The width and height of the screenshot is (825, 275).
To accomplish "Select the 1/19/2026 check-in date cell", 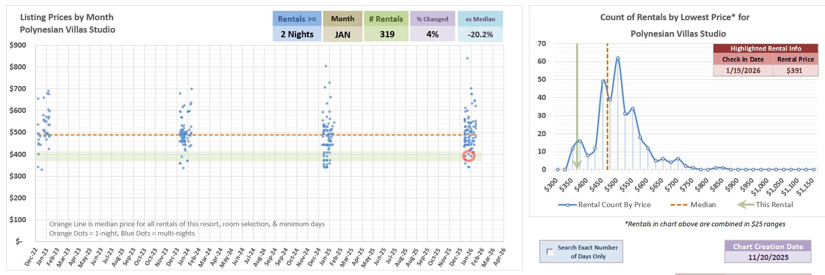I will point(743,70).
